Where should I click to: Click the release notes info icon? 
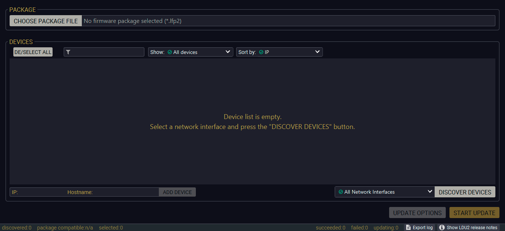coord(442,227)
